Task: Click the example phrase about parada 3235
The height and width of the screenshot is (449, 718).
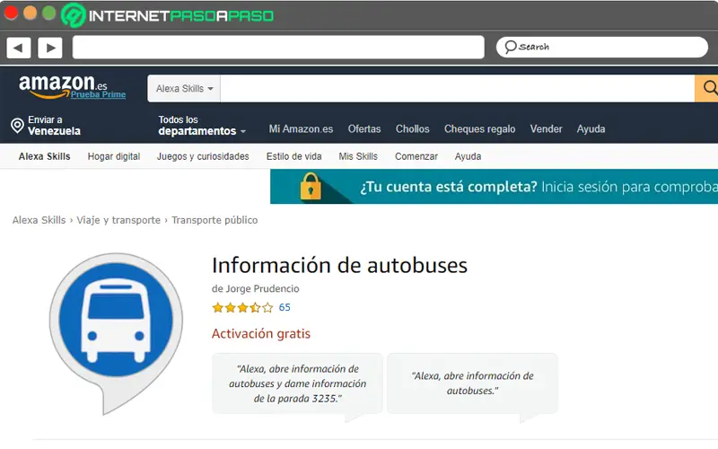Action: [297, 384]
